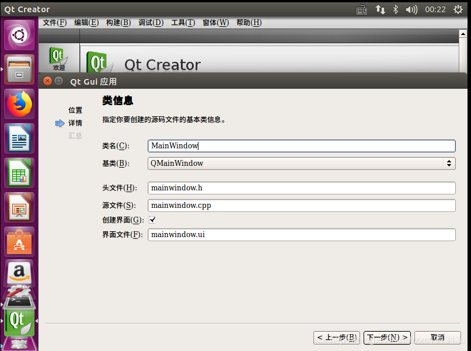Image resolution: width=471 pixels, height=351 pixels.
Task: Open the 编辑(E) menu
Action: coord(86,23)
